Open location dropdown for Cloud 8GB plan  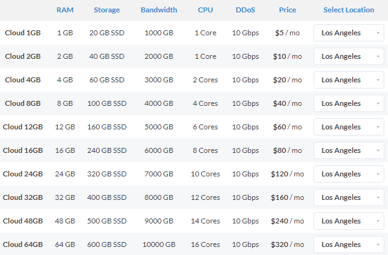coord(349,103)
